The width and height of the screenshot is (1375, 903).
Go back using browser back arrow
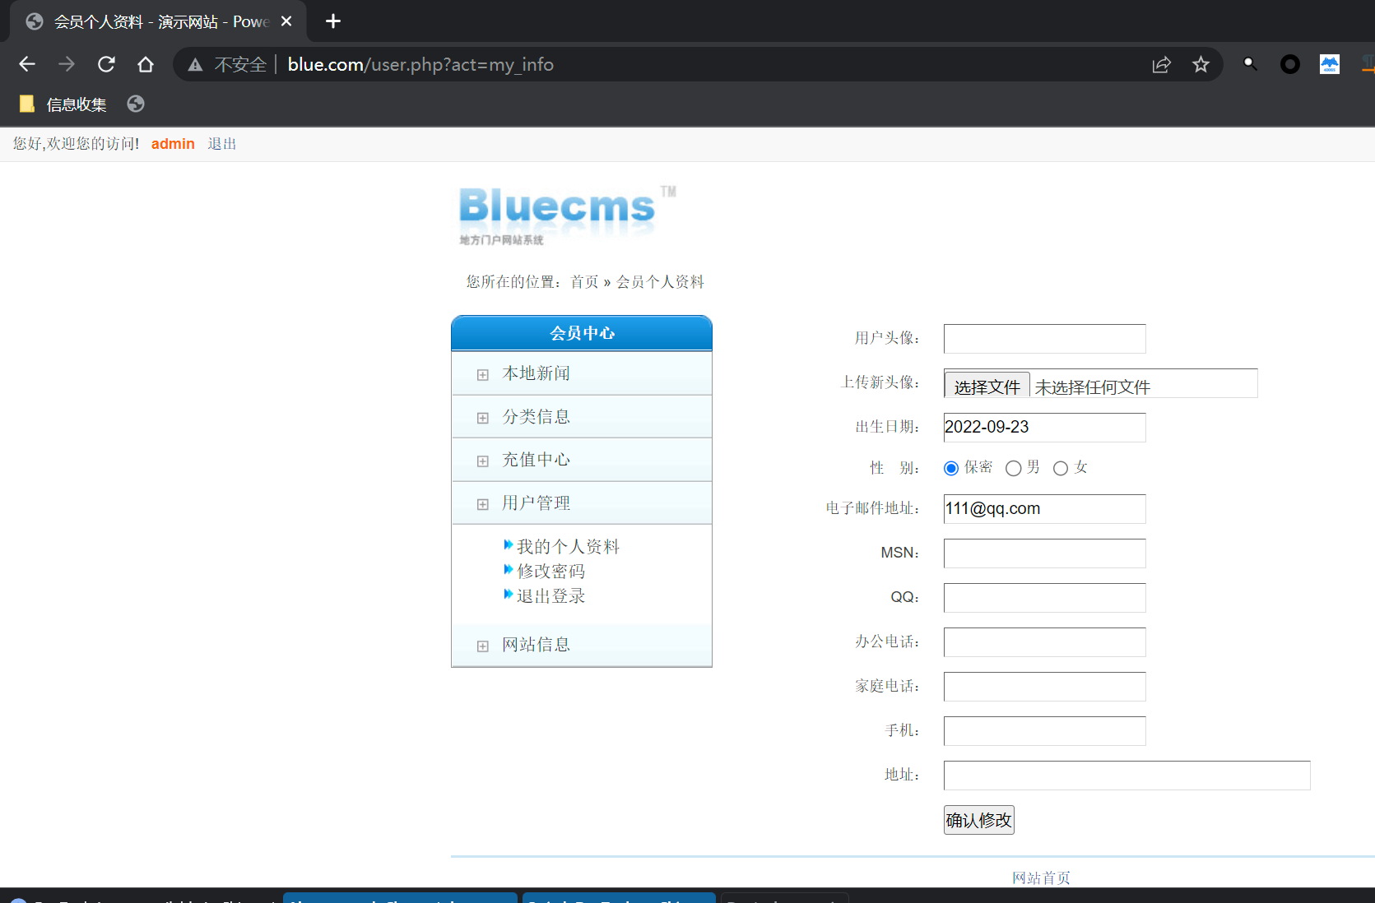[27, 64]
